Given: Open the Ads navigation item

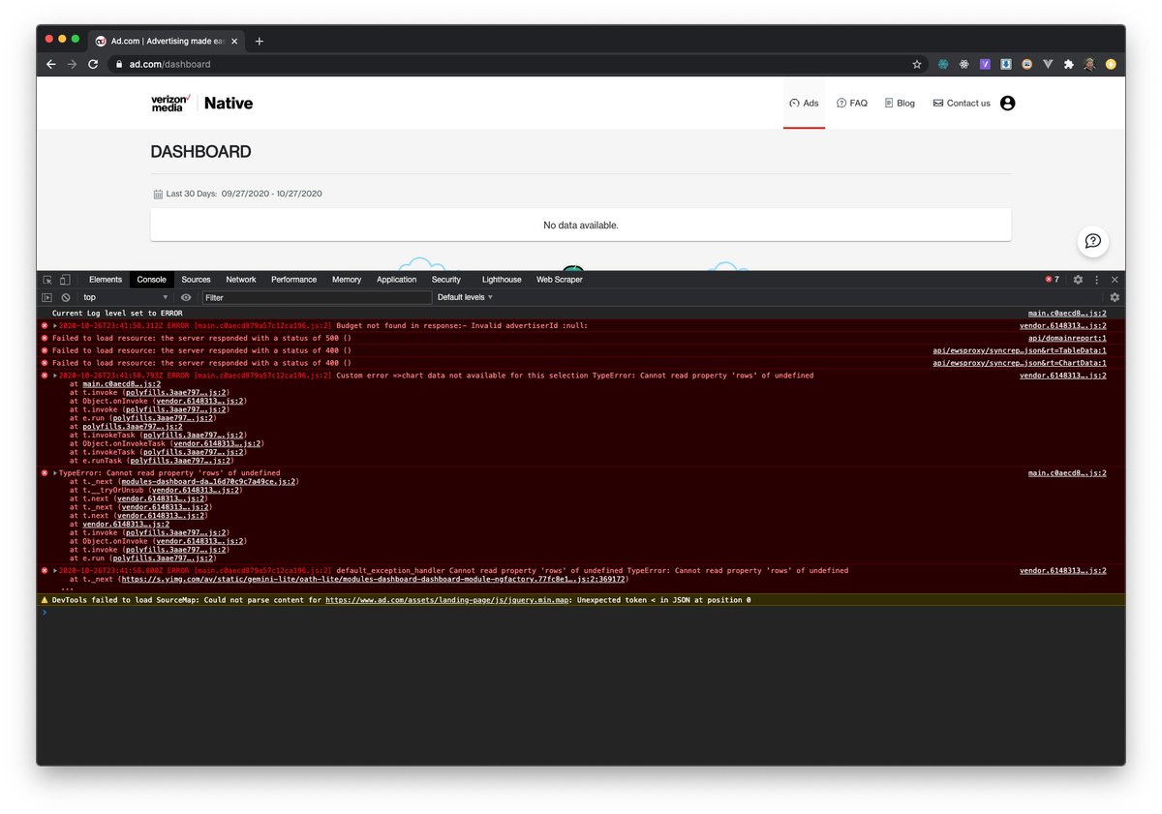Looking at the screenshot, I should (804, 103).
